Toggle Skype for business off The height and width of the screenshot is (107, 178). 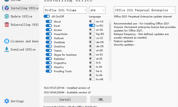[49, 55]
